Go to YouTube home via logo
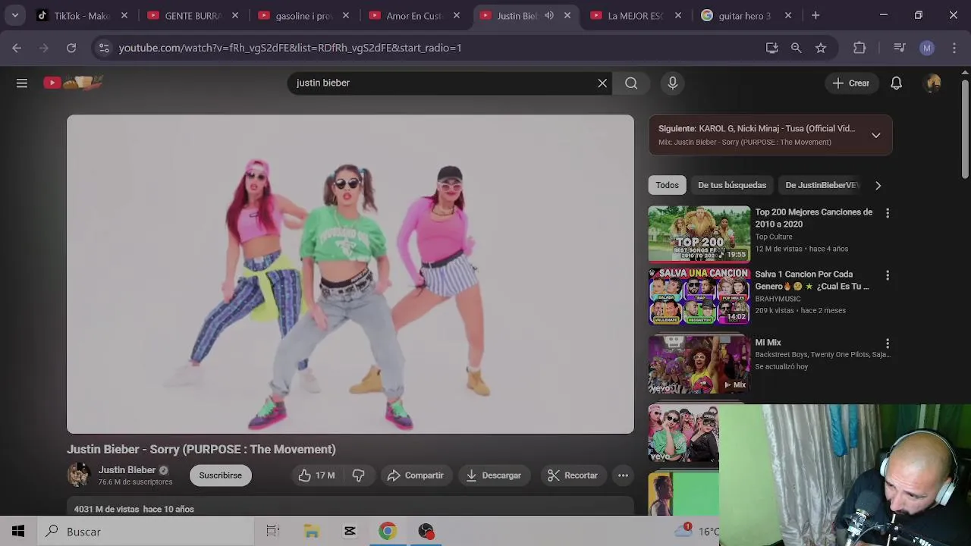The width and height of the screenshot is (971, 546). [73, 83]
